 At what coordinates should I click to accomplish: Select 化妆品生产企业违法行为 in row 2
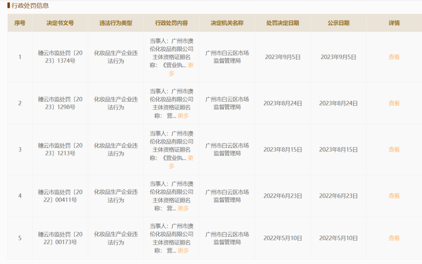[116, 103]
